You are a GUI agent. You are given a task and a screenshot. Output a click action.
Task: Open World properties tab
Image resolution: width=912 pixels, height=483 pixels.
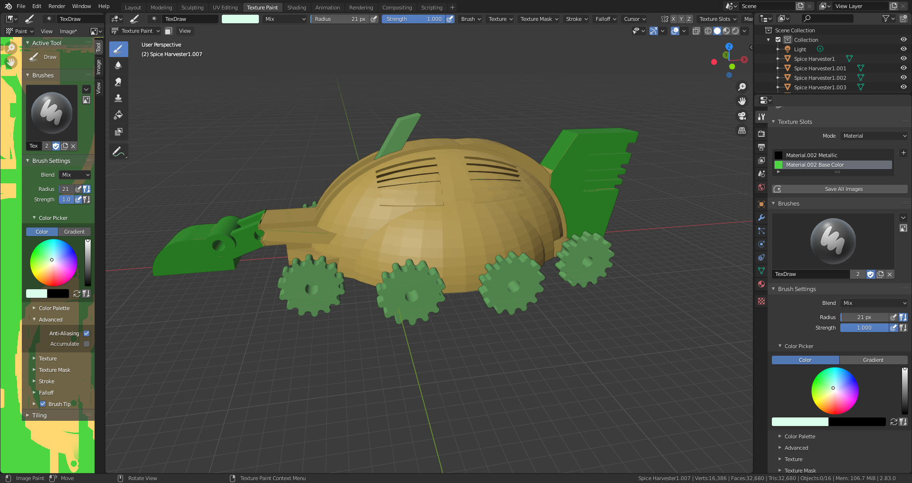[x=761, y=187]
